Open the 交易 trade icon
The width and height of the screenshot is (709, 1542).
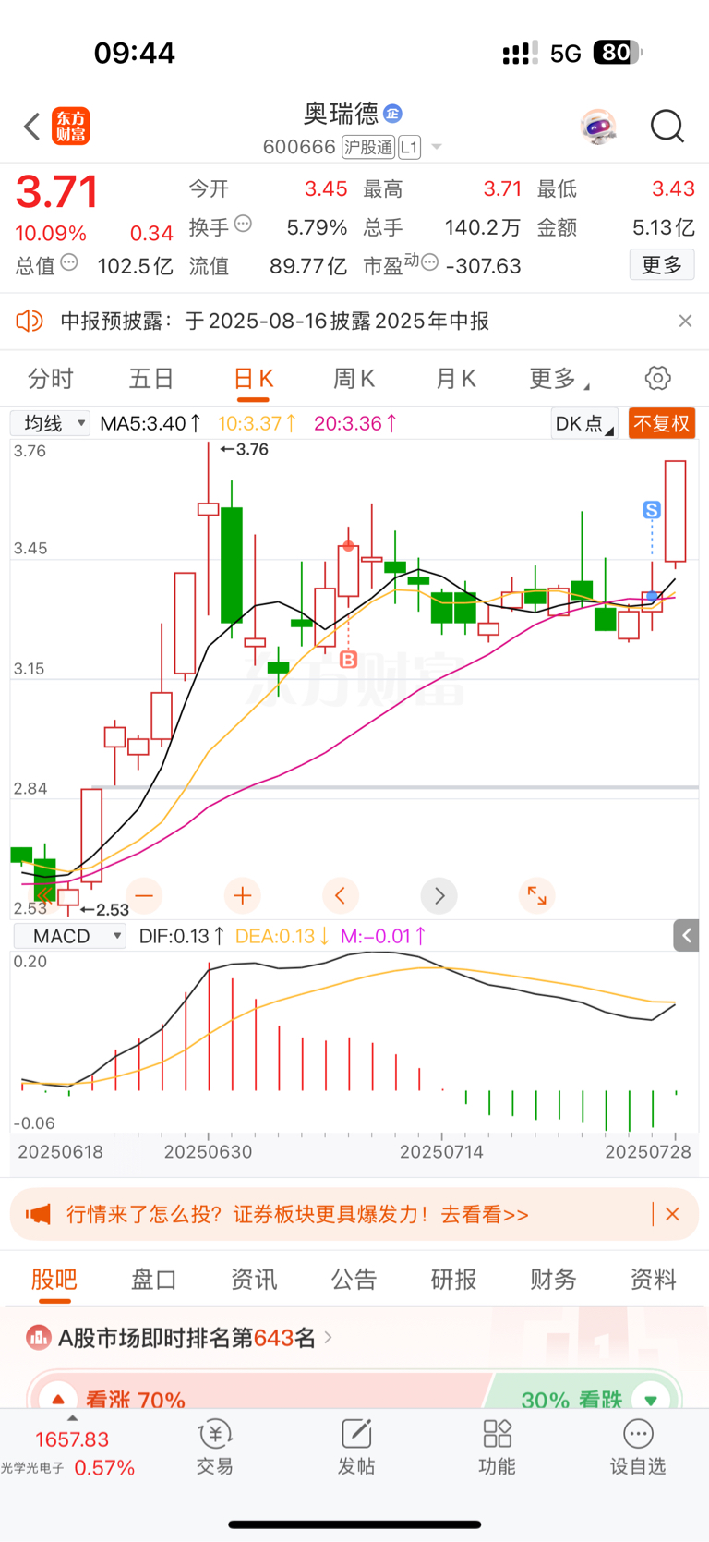click(x=214, y=1447)
